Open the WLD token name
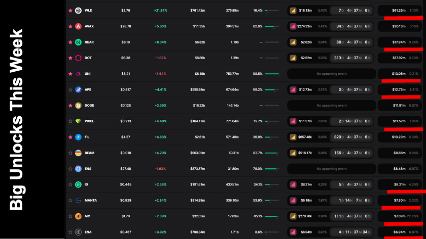The height and width of the screenshot is (239, 426). click(89, 11)
